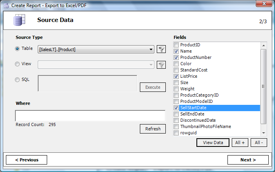Click the Create Report title bar icon
This screenshot has width=275, height=172.
[7, 5]
